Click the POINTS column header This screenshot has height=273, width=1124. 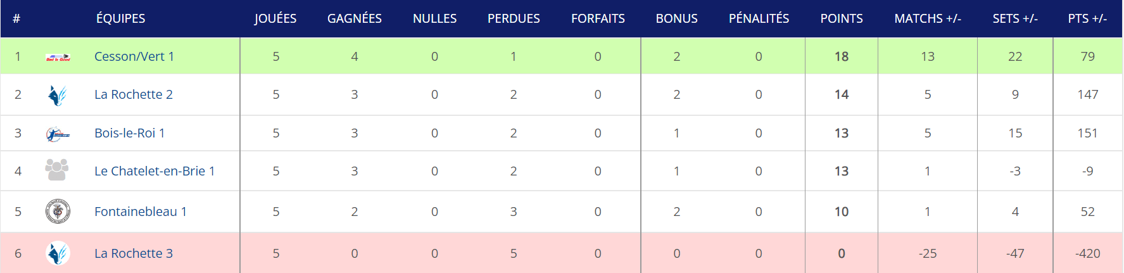(x=841, y=18)
